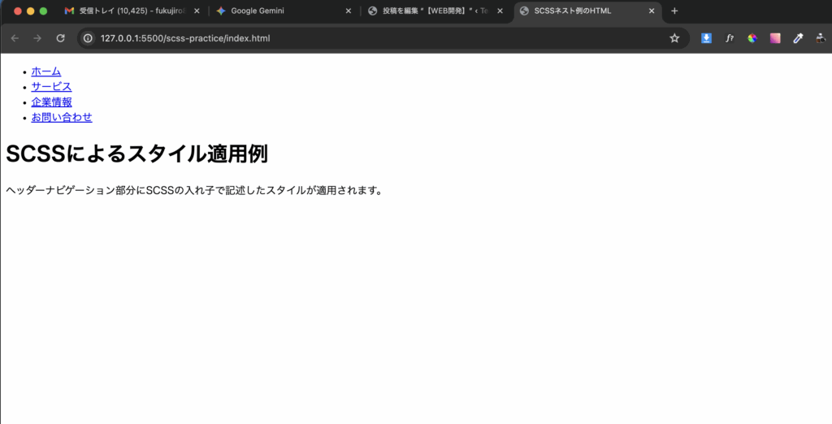Open the 企業情報 link
The height and width of the screenshot is (424, 832).
coord(51,102)
